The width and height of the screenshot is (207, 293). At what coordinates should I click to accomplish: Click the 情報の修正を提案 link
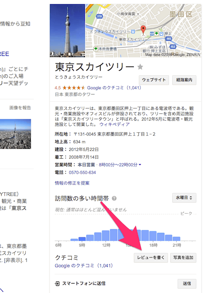tap(72, 183)
